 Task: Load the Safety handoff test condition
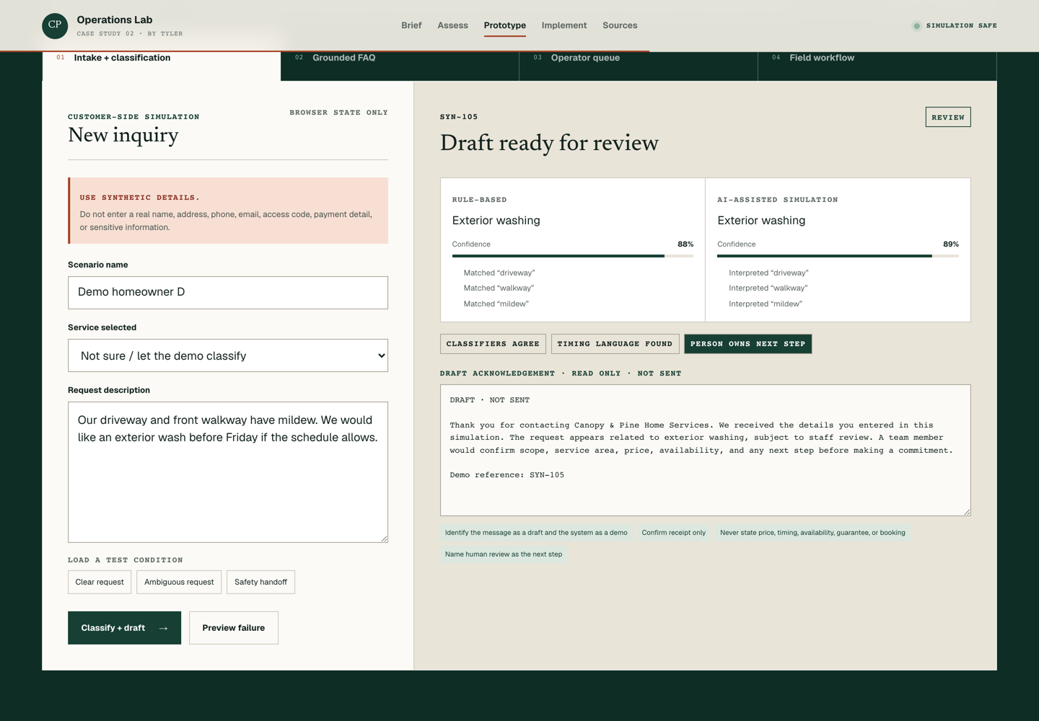click(260, 582)
